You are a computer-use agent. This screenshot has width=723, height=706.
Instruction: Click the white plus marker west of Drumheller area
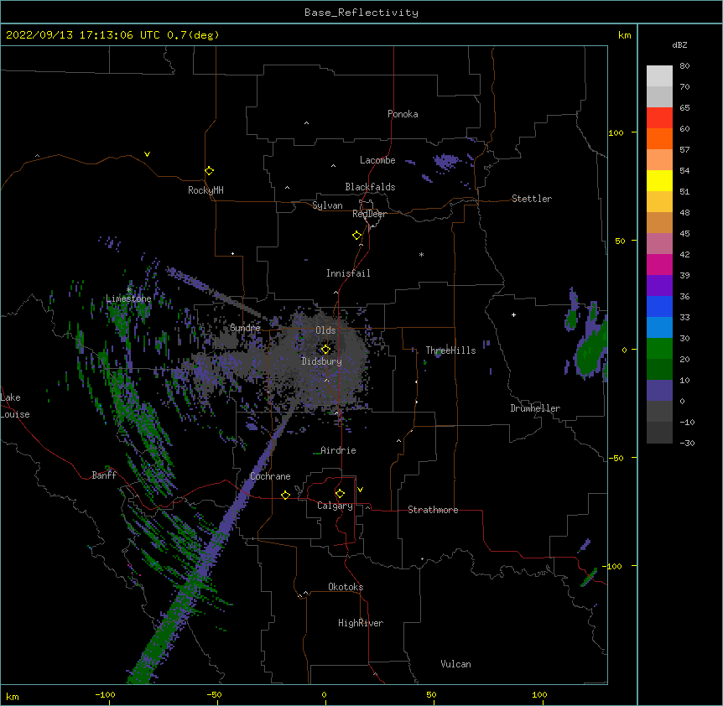(513, 314)
